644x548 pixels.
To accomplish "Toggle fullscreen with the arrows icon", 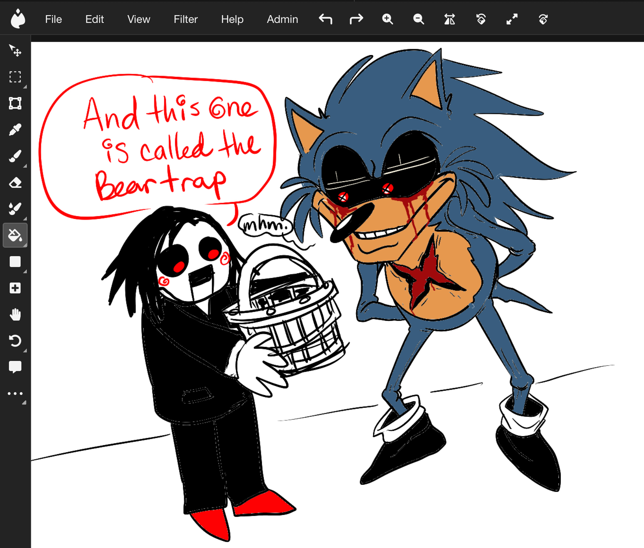I will (512, 19).
